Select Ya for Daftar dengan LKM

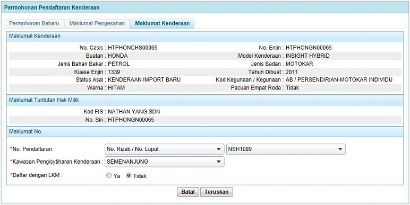click(x=109, y=176)
